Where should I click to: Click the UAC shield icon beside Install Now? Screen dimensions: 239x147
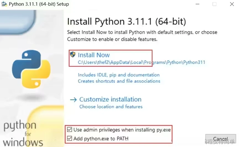(x=73, y=55)
